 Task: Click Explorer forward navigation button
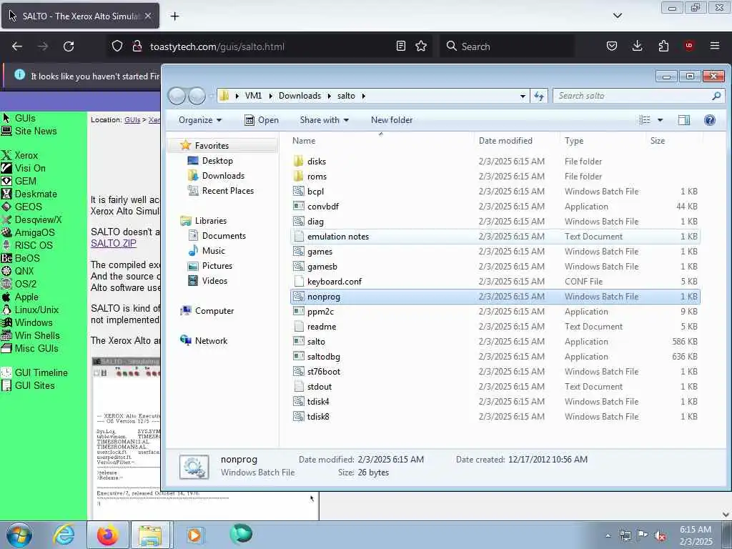tap(197, 97)
